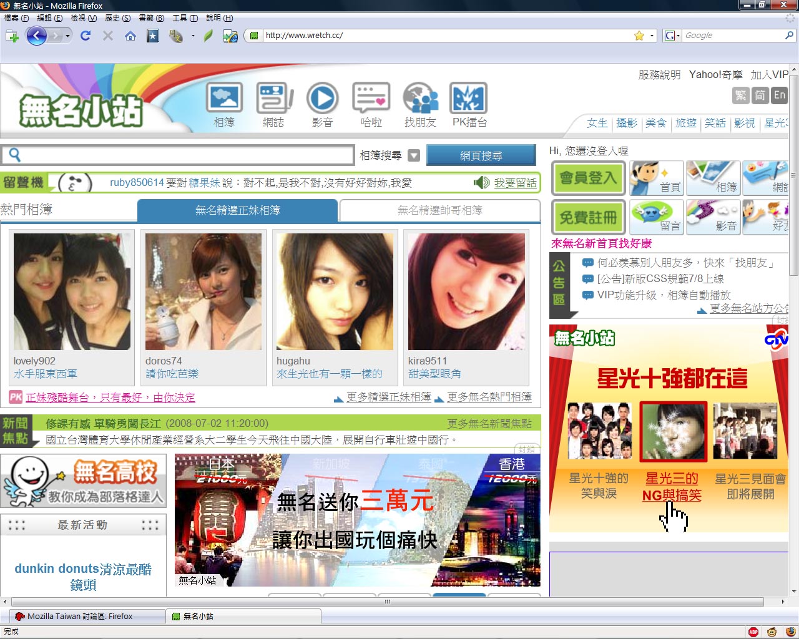The height and width of the screenshot is (639, 799).
Task: Click the 無名小站 site logo
Action: 81,111
